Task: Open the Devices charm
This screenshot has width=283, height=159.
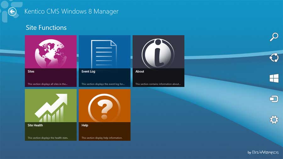Action: click(274, 99)
